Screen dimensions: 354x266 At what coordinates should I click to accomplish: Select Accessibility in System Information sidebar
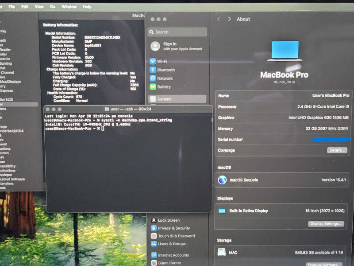[8, 166]
